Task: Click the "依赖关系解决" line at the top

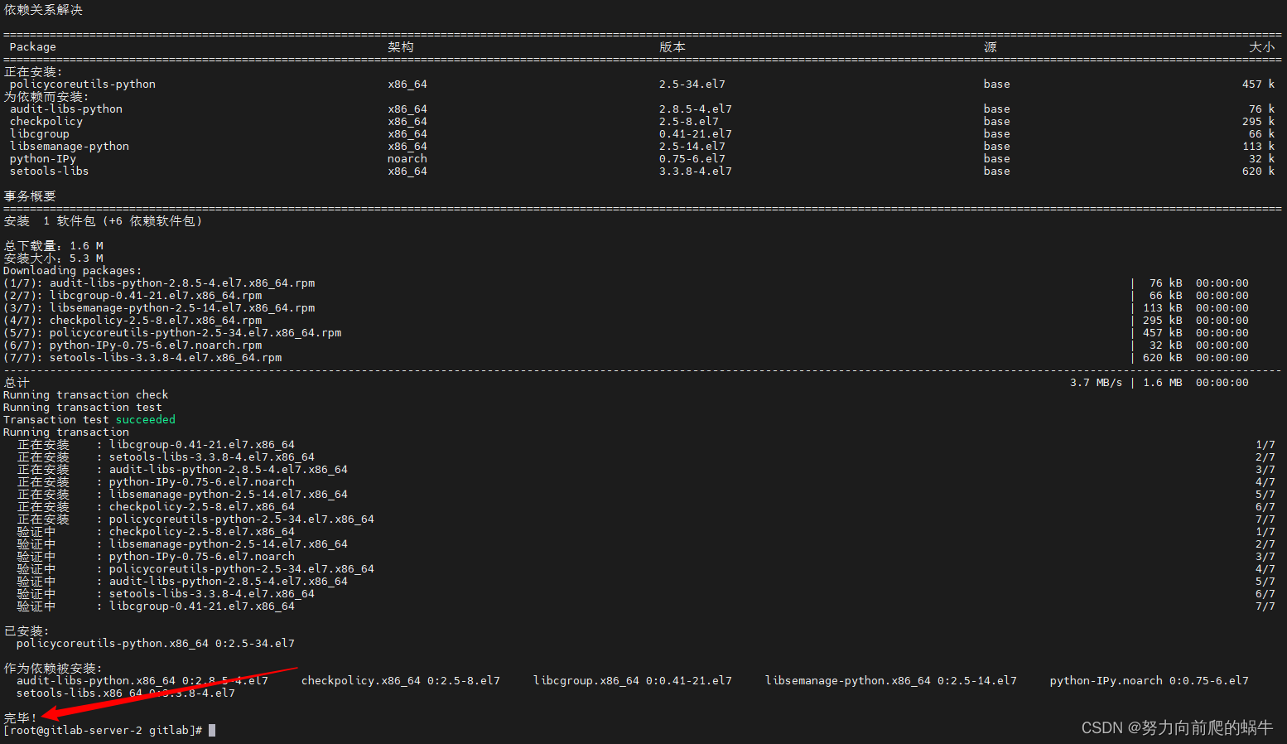Action: click(43, 10)
